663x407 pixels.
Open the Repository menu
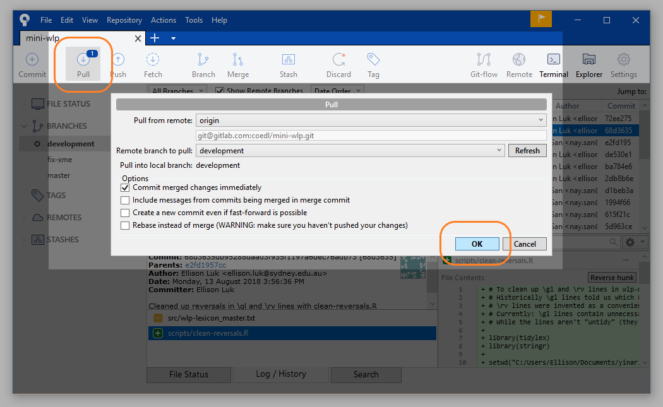124,20
